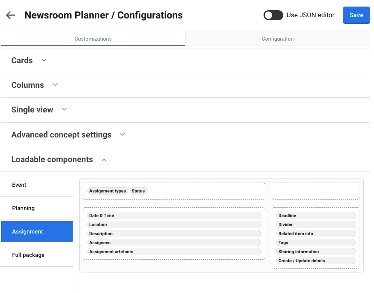The width and height of the screenshot is (374, 293).
Task: Open the Full package item
Action: point(28,255)
